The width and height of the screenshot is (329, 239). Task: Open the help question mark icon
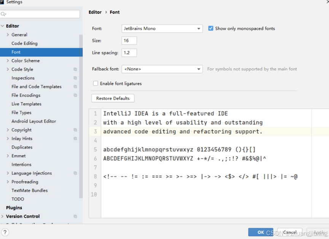[x=5, y=232]
